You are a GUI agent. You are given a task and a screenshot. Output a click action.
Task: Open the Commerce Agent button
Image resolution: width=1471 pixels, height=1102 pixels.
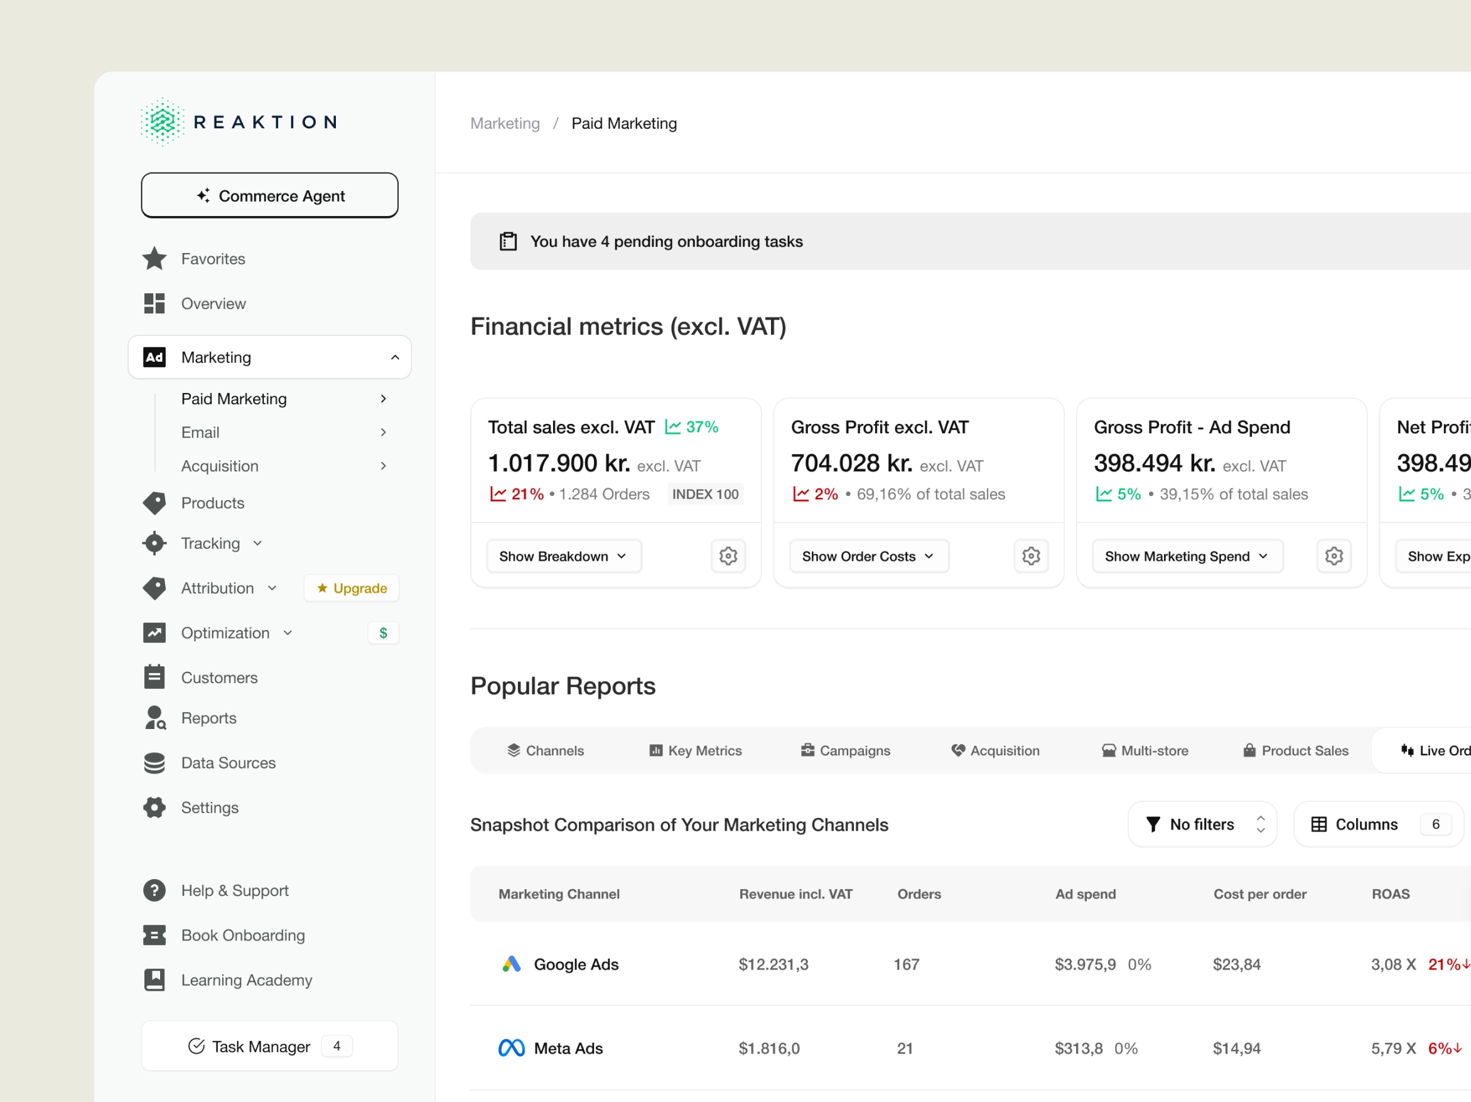[269, 195]
